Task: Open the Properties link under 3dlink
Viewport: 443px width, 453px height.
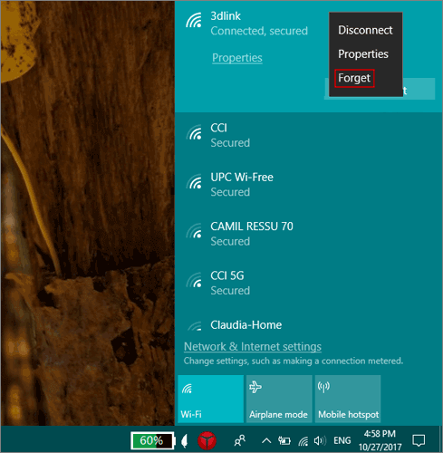Action: click(237, 58)
